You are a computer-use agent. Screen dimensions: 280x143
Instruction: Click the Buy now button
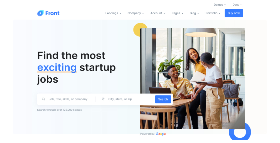(234, 13)
